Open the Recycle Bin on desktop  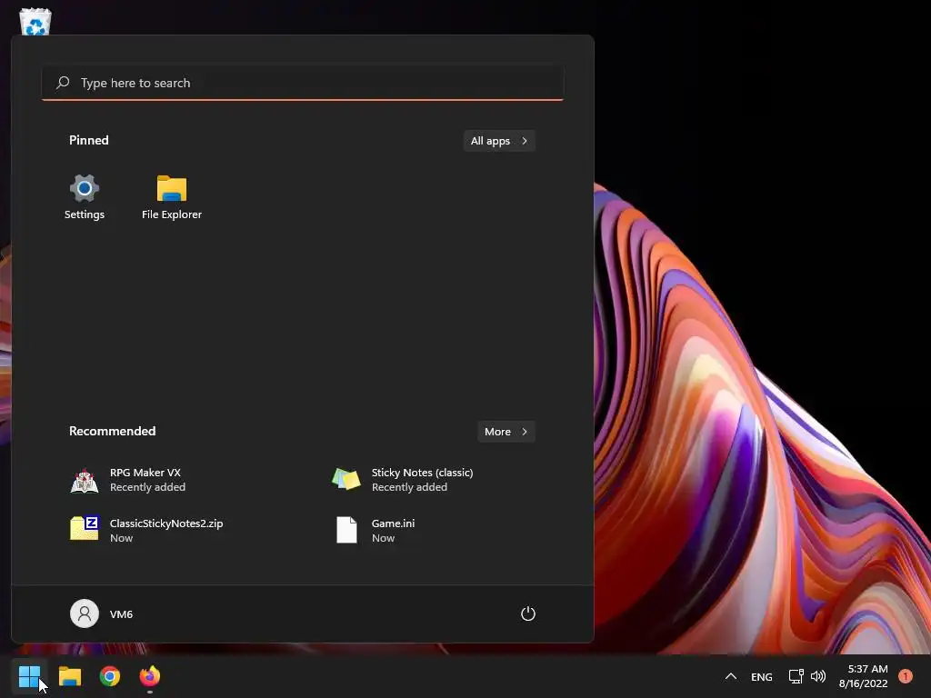(x=35, y=22)
